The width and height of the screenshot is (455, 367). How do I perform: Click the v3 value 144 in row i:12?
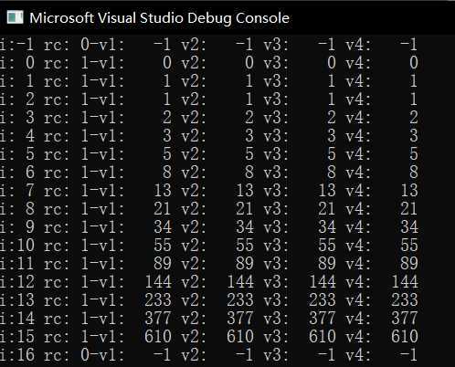323,282
